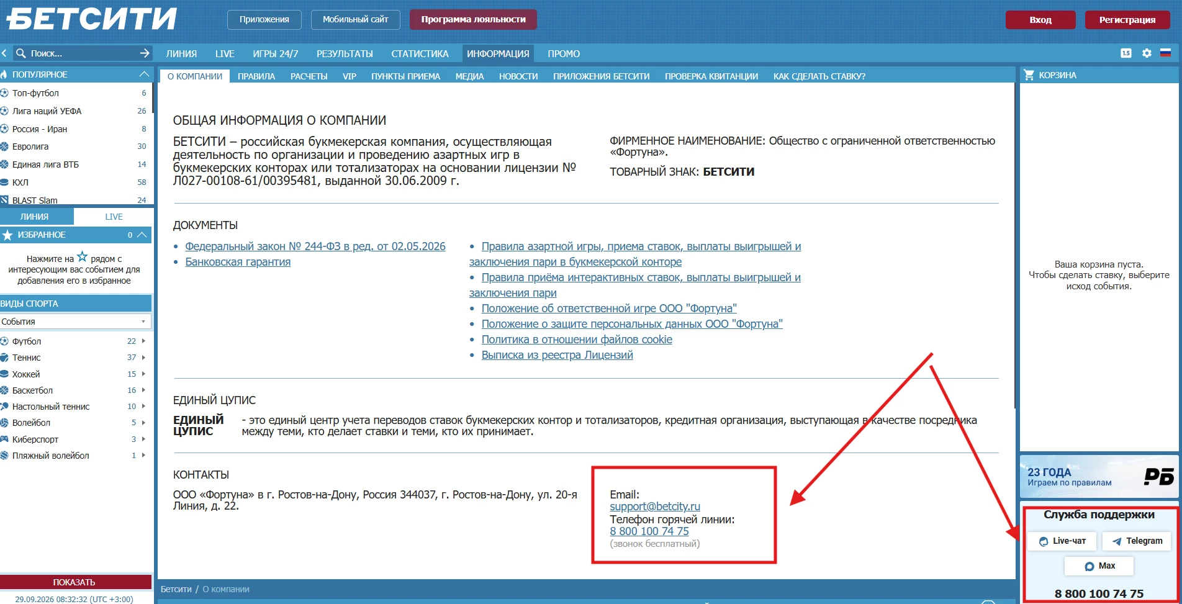Click the search magnifier icon
Screen dimensions: 1182x604
(x=20, y=53)
